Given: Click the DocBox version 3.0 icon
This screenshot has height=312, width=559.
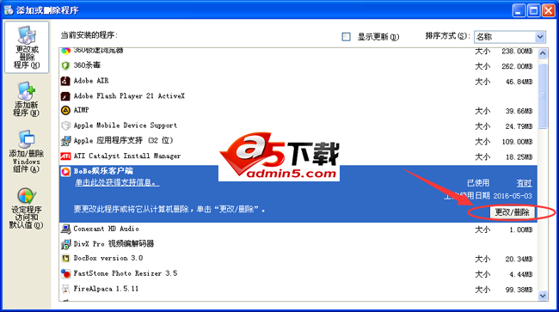Looking at the screenshot, I should point(65,258).
